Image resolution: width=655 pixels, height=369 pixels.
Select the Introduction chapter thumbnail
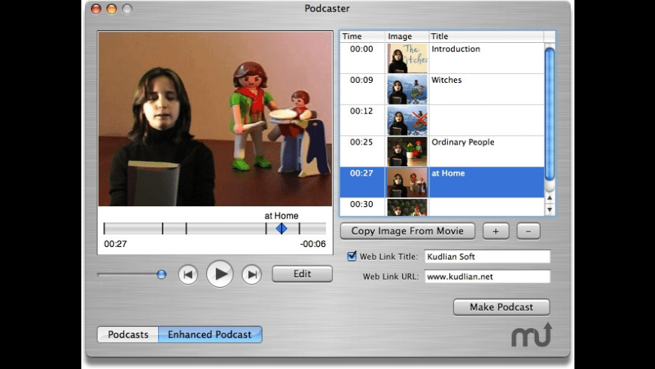tap(407, 59)
